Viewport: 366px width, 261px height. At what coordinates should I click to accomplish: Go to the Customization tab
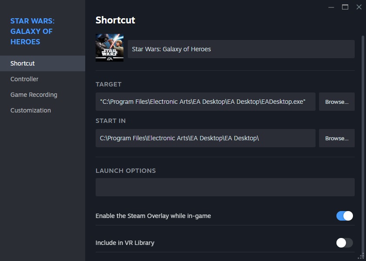pyautogui.click(x=30, y=110)
